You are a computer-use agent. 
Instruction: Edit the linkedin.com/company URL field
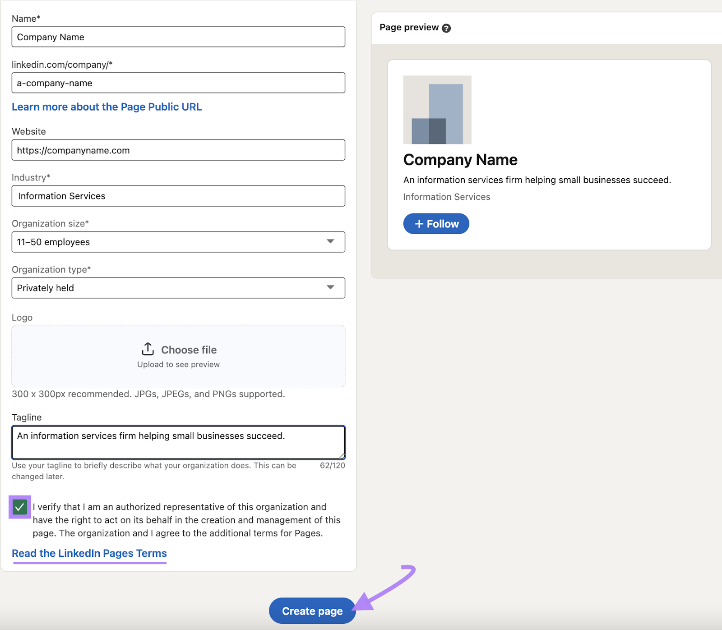(x=178, y=83)
